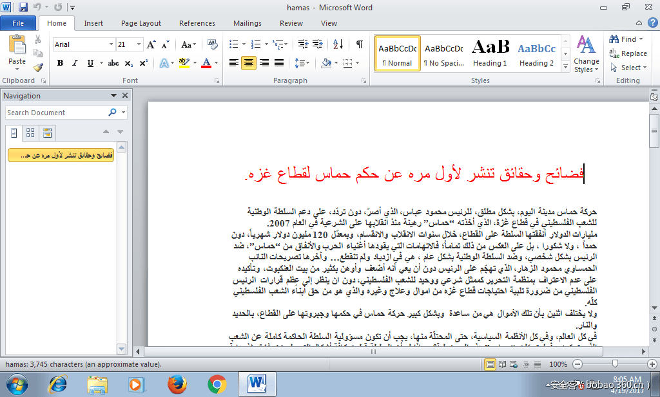The width and height of the screenshot is (660, 397).
Task: Open the Change Styles menu
Action: tap(586, 54)
